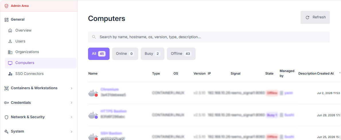
Task: Click the Network & Security shield icon
Action: (7, 117)
